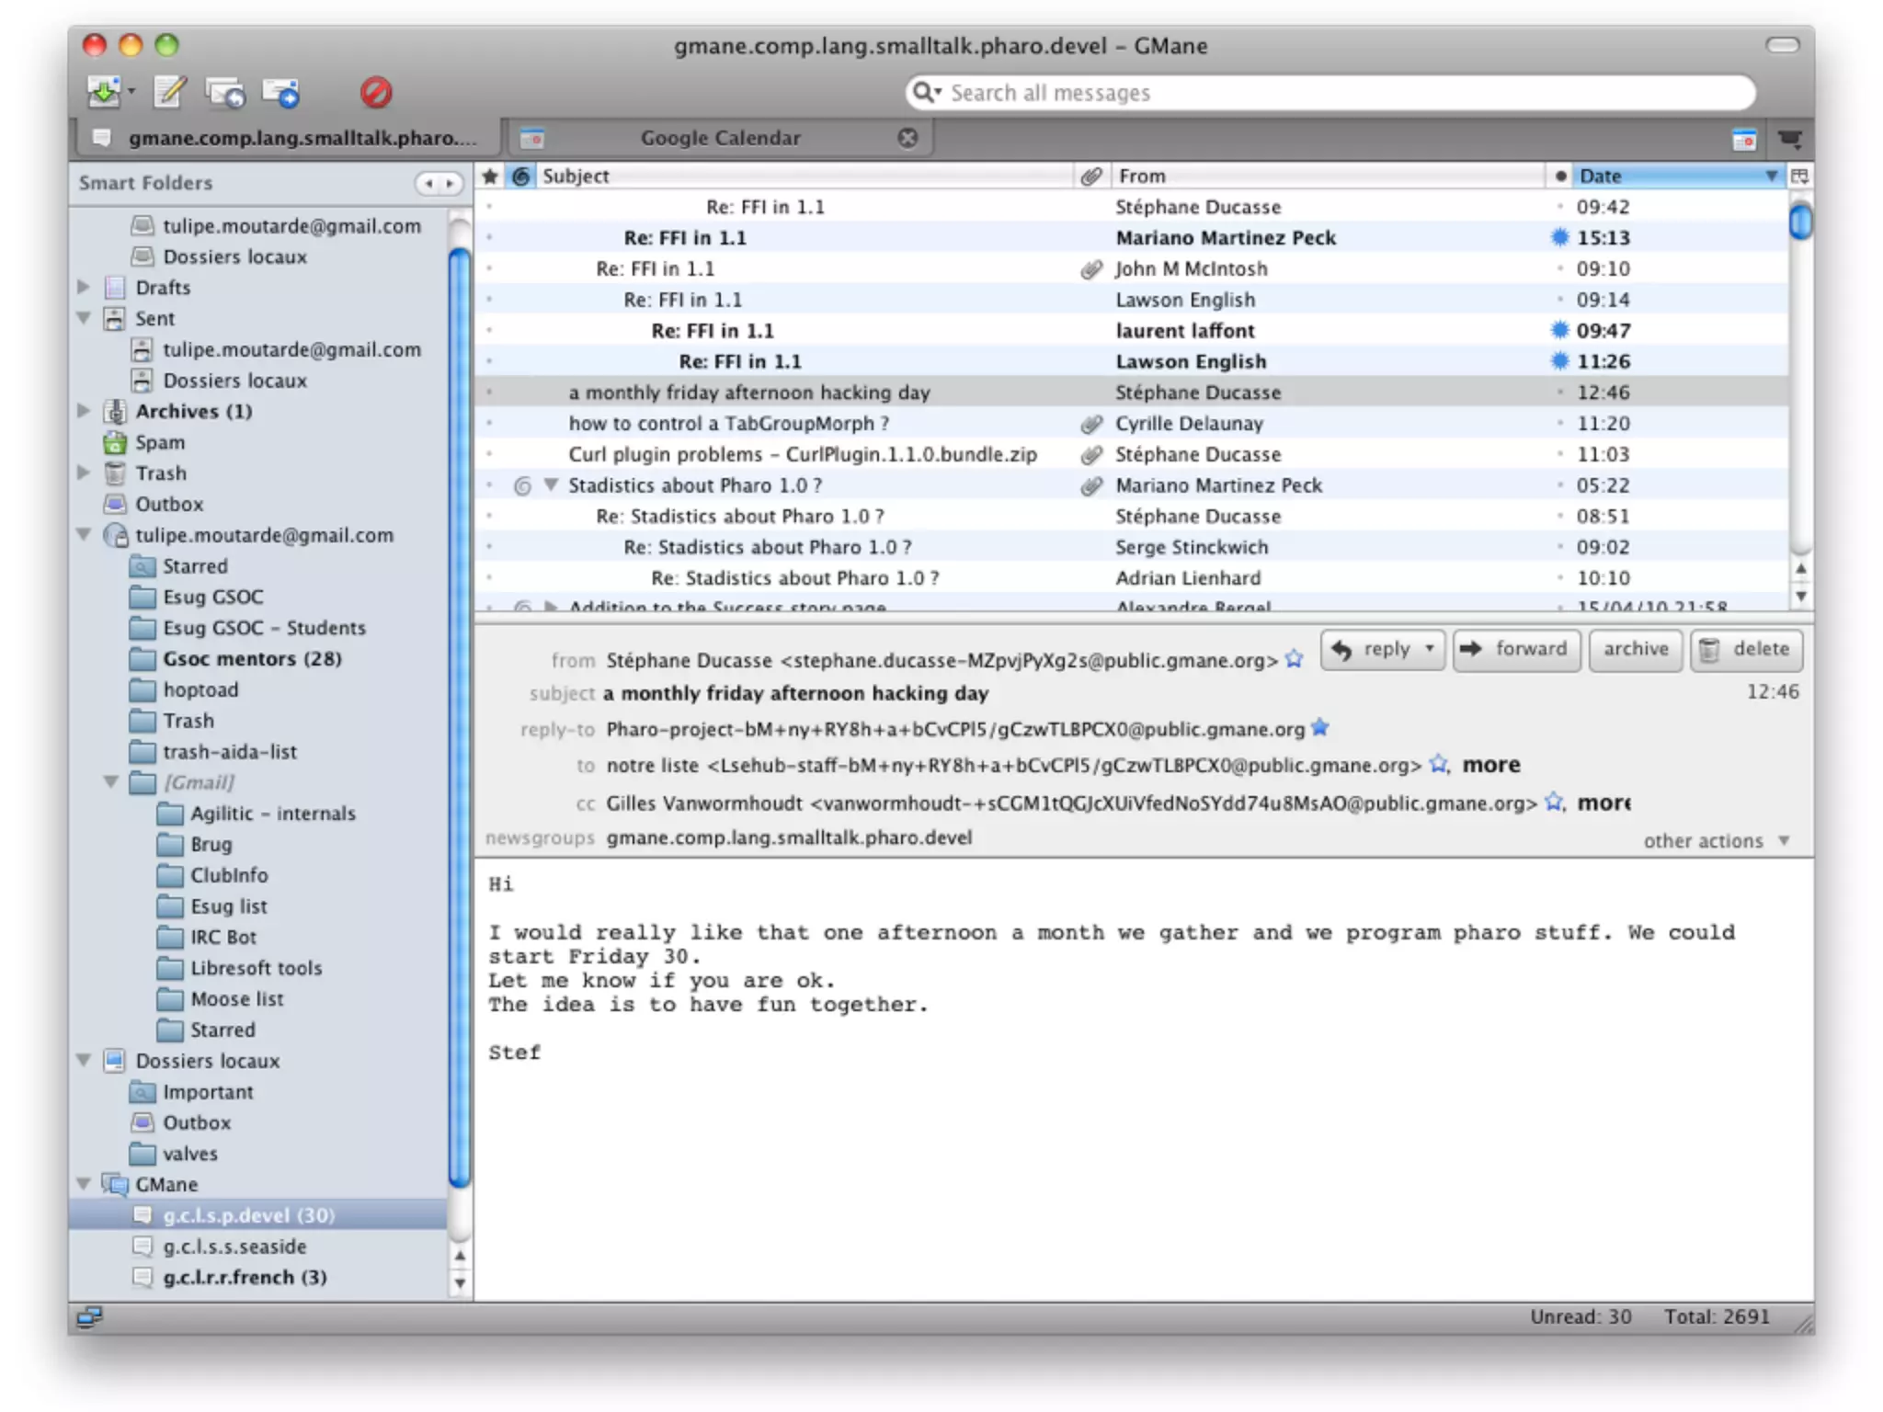Click the thread column icon in header
Viewport: 1883px width, 1412px height.
[520, 176]
